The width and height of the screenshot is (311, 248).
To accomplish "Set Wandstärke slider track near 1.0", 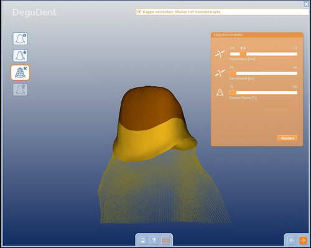I will click(295, 54).
